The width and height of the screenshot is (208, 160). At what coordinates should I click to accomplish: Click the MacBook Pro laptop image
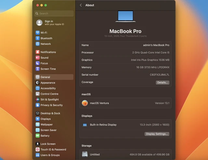[125, 16]
